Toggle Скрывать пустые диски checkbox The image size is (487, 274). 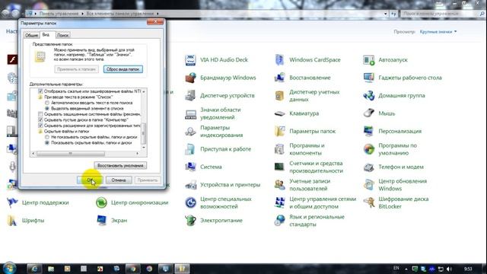click(x=40, y=120)
